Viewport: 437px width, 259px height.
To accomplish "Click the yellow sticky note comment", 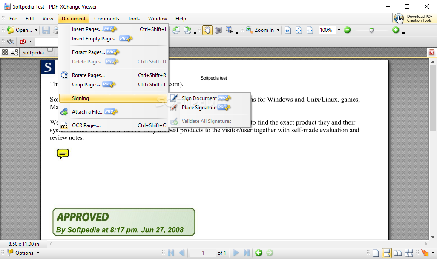I will pyautogui.click(x=63, y=154).
